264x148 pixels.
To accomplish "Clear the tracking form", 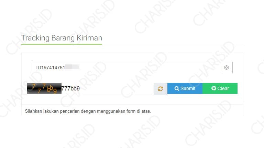I will (x=220, y=88).
